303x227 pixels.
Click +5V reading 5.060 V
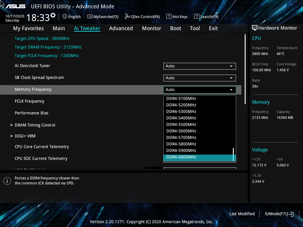[283, 165]
